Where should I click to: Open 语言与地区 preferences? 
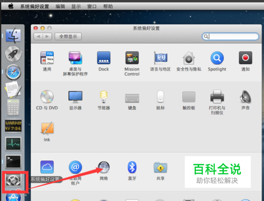point(161,58)
